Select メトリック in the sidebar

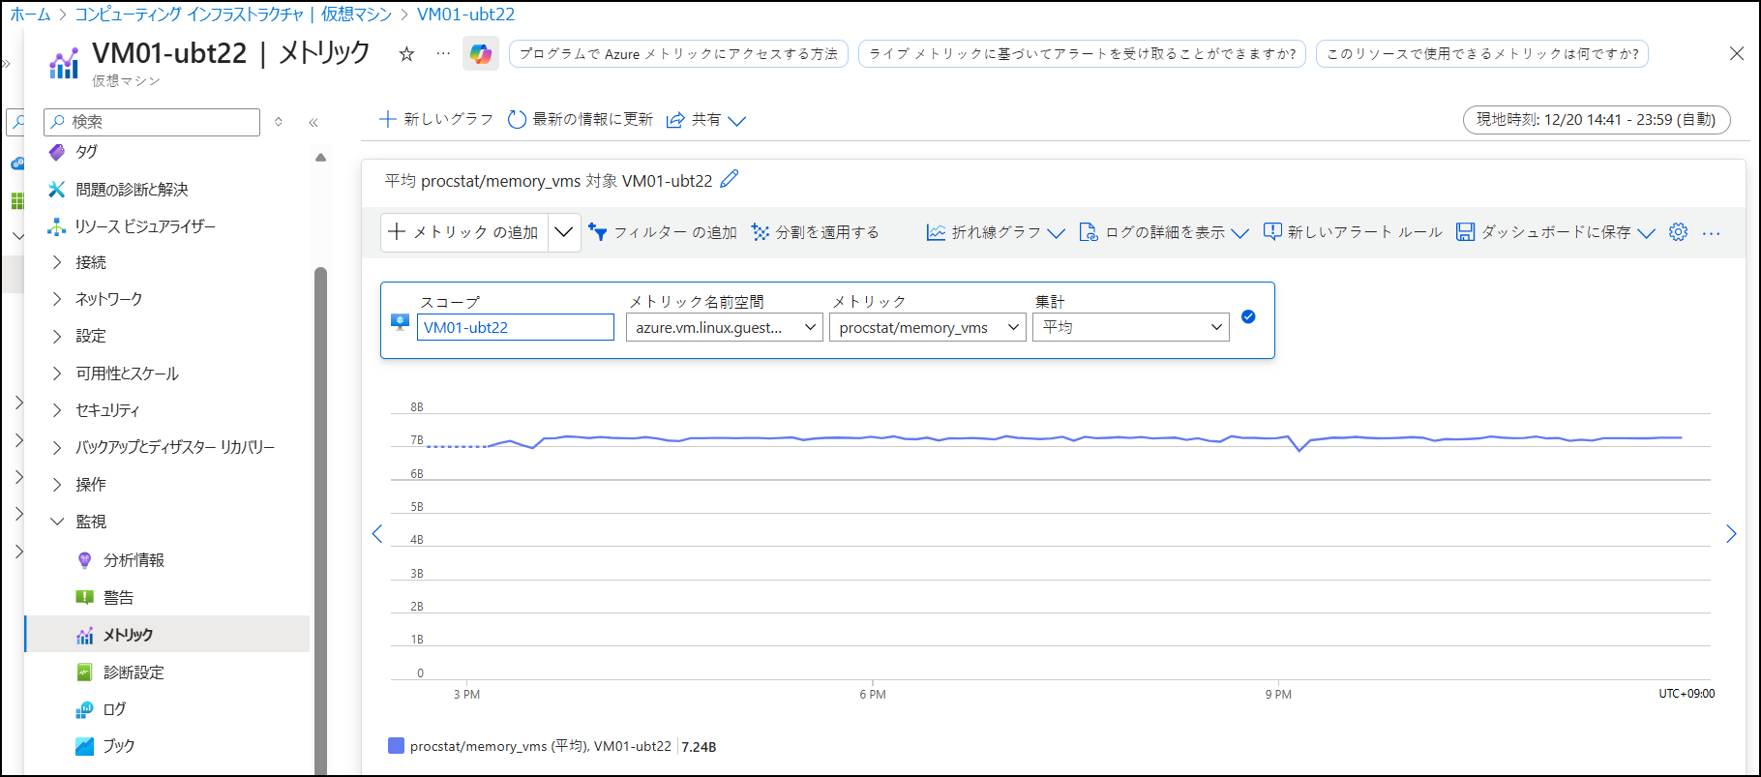click(166, 635)
